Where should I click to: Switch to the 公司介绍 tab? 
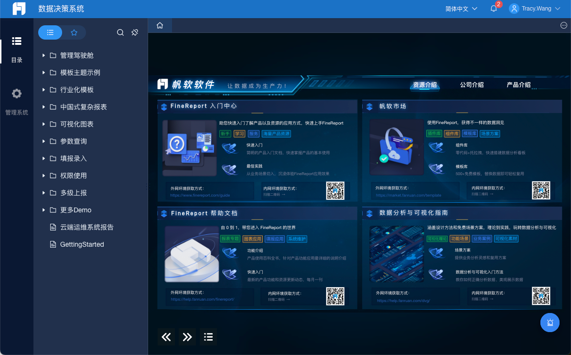coord(472,85)
